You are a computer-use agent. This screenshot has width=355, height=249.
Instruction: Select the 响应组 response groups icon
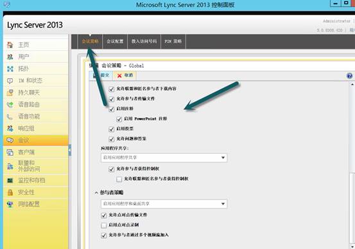(10, 129)
